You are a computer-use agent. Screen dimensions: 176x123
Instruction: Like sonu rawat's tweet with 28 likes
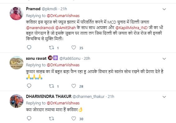pos(74,86)
